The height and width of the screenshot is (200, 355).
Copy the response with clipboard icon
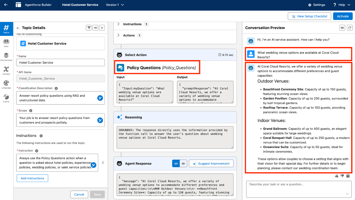coord(348,176)
